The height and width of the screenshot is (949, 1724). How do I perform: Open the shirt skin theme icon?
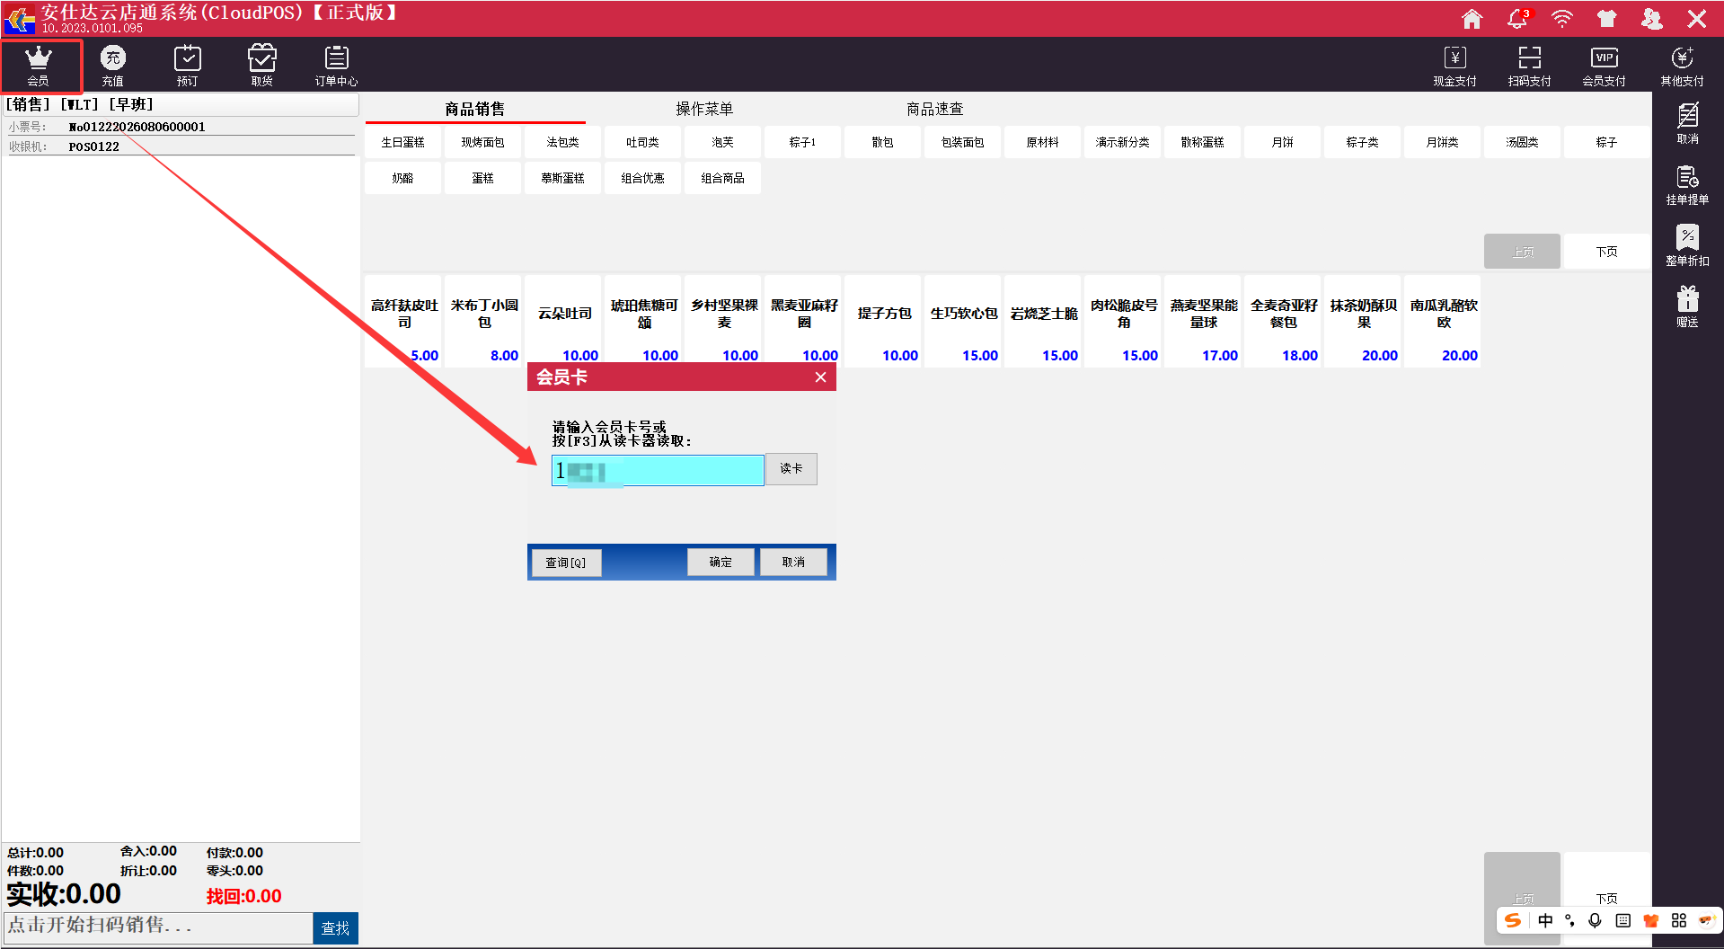pyautogui.click(x=1606, y=19)
